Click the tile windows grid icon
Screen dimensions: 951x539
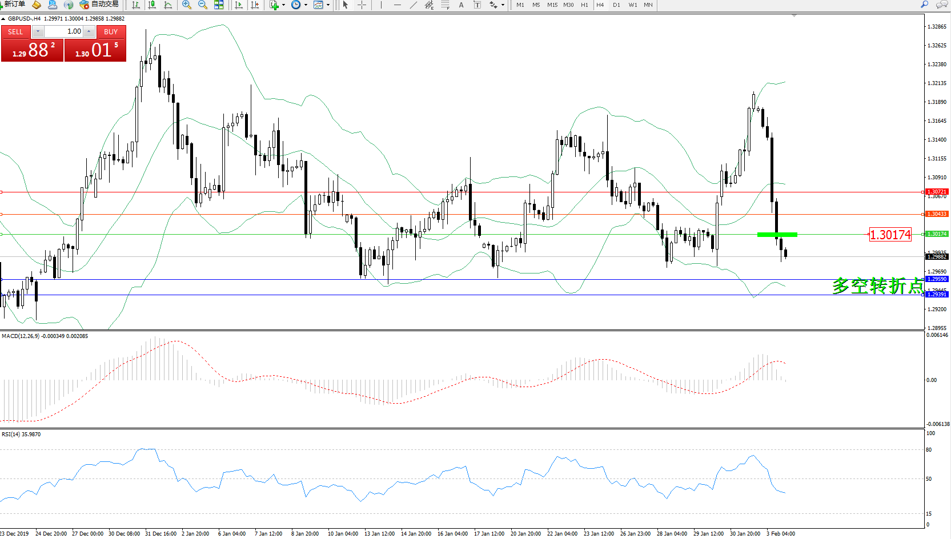[x=219, y=5]
